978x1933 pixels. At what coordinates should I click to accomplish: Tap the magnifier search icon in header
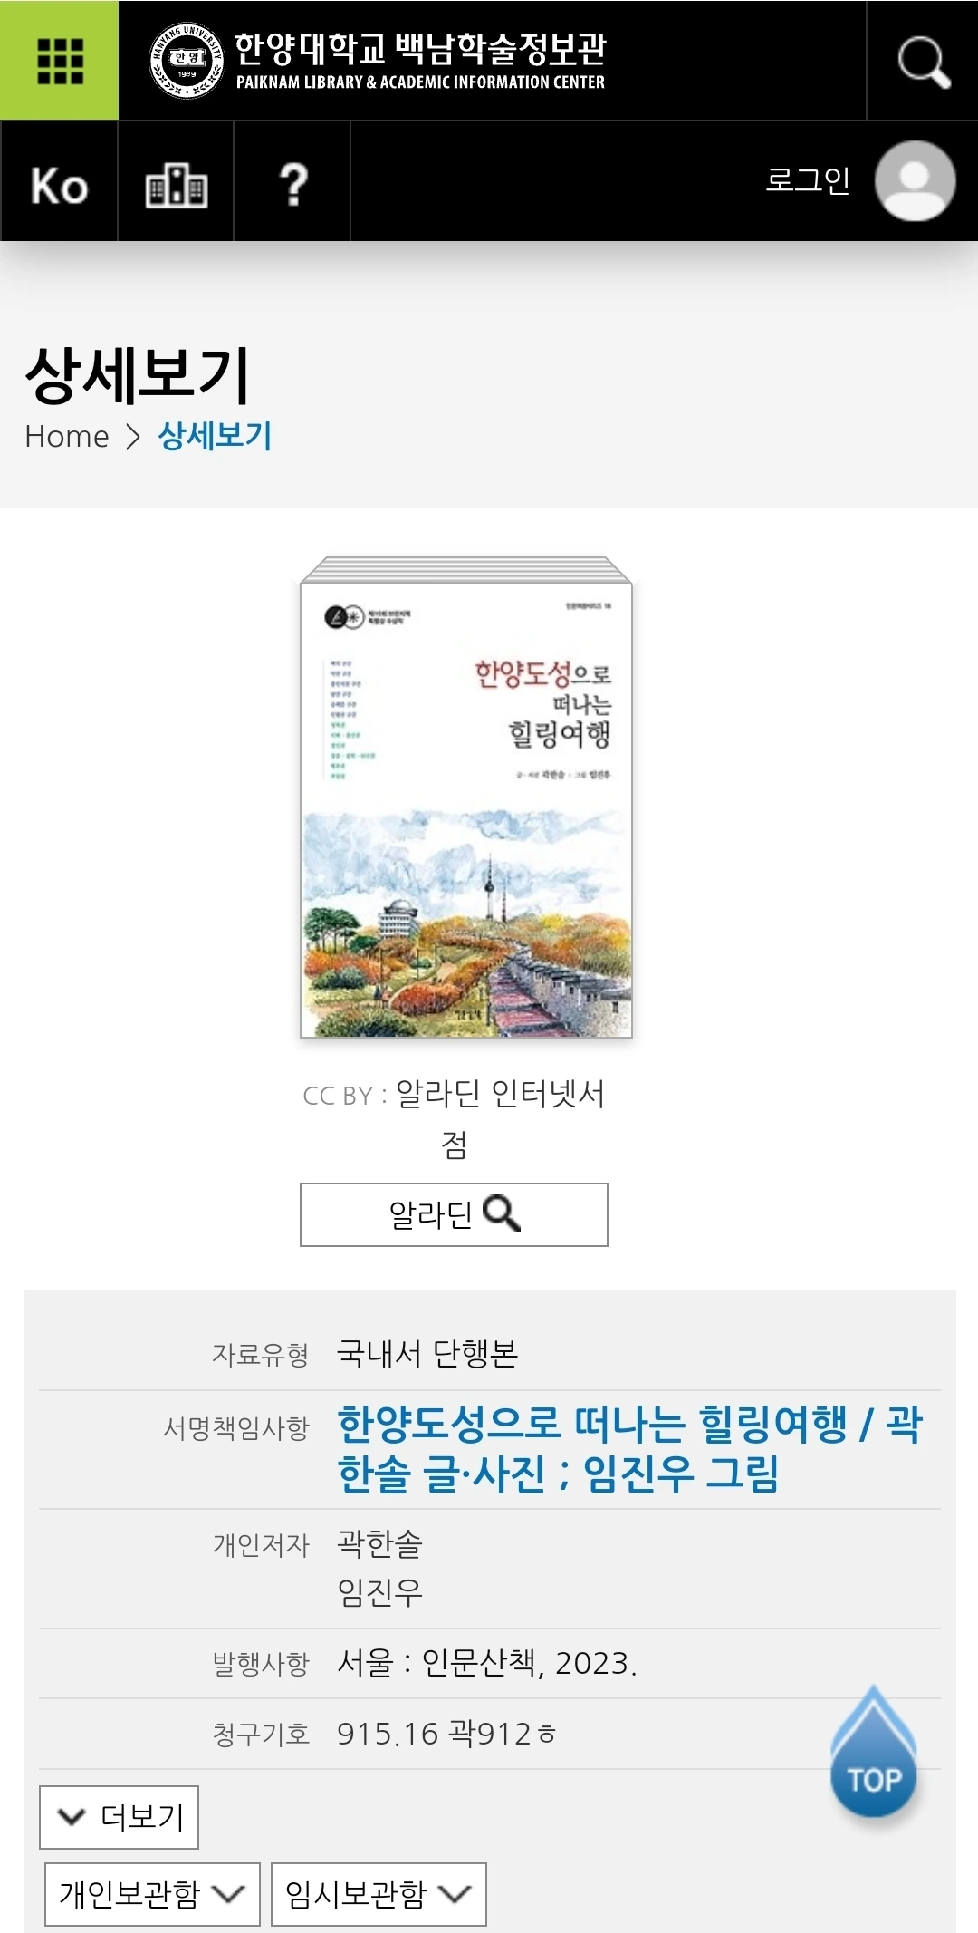[923, 62]
